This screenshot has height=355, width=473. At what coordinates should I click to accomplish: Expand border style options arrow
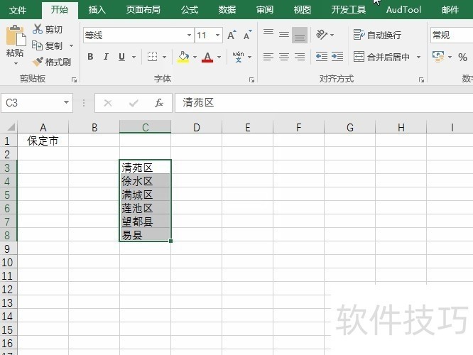[x=164, y=57]
